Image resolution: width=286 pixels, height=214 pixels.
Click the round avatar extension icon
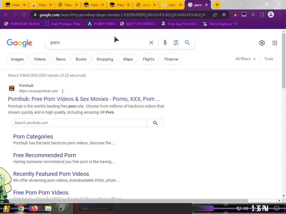[x=235, y=14]
